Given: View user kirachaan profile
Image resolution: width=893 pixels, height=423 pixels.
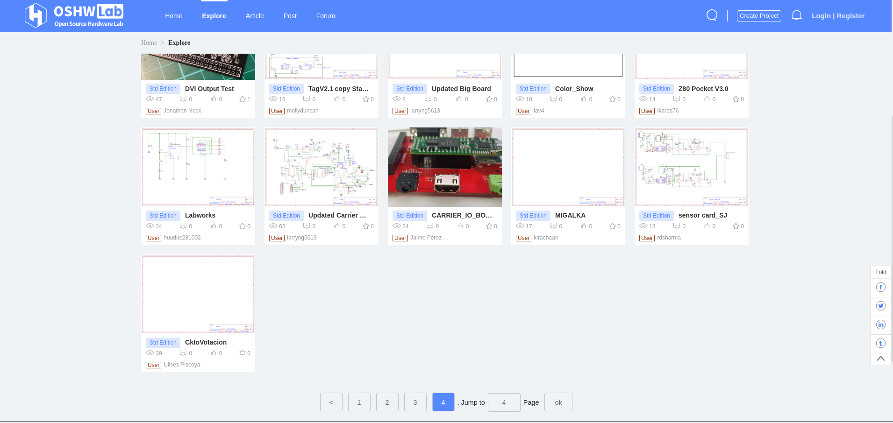Looking at the screenshot, I should click(546, 238).
